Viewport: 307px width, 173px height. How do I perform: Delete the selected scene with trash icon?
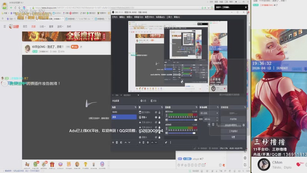click(117, 142)
